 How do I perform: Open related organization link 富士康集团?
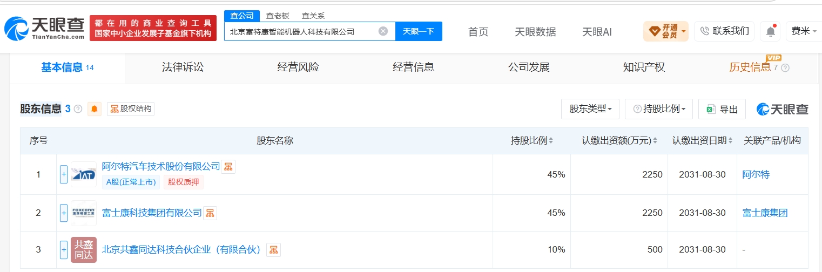coord(765,213)
